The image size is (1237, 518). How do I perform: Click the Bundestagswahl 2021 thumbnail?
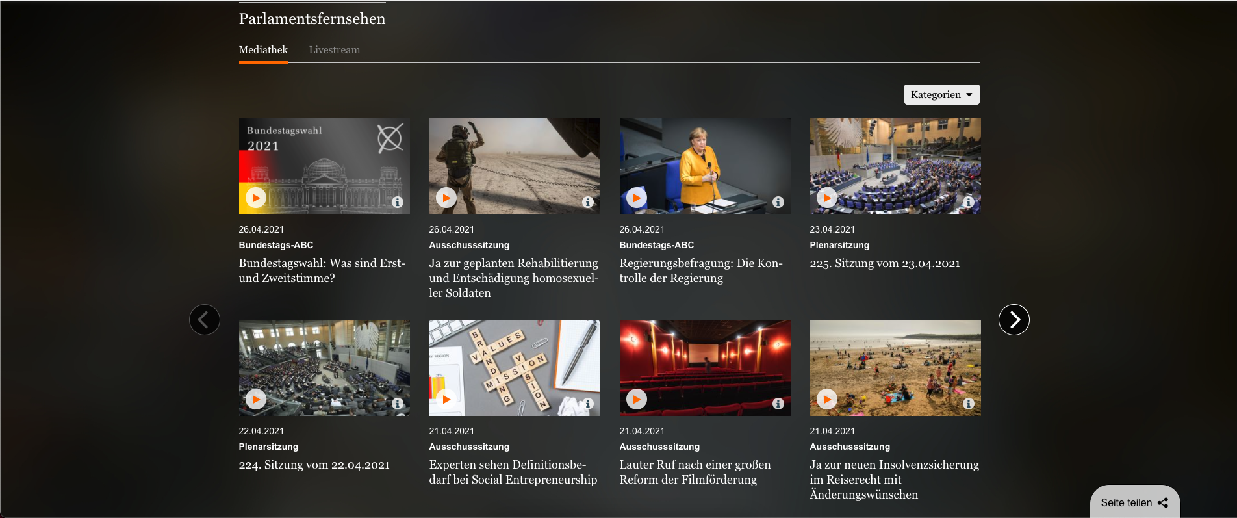[x=324, y=166]
